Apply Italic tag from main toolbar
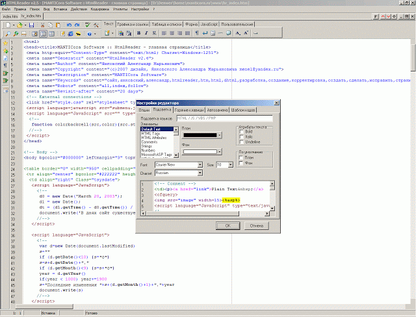The width and height of the screenshot is (416, 317). [146, 33]
